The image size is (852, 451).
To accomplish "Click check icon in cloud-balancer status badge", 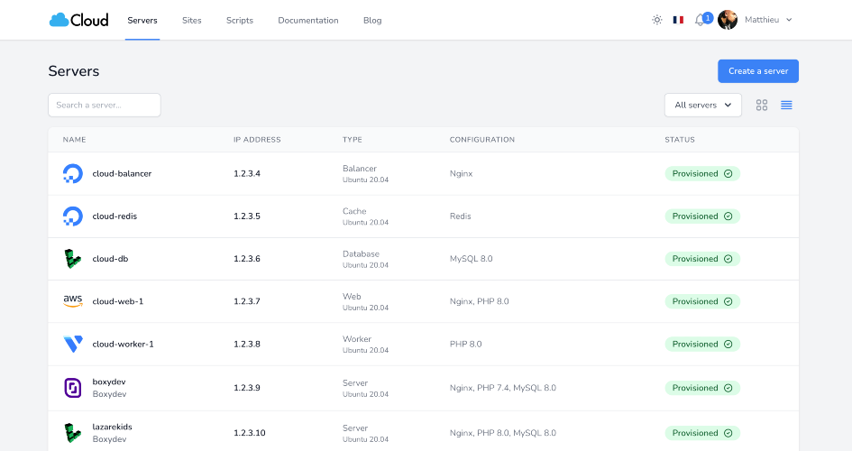I will [x=728, y=174].
